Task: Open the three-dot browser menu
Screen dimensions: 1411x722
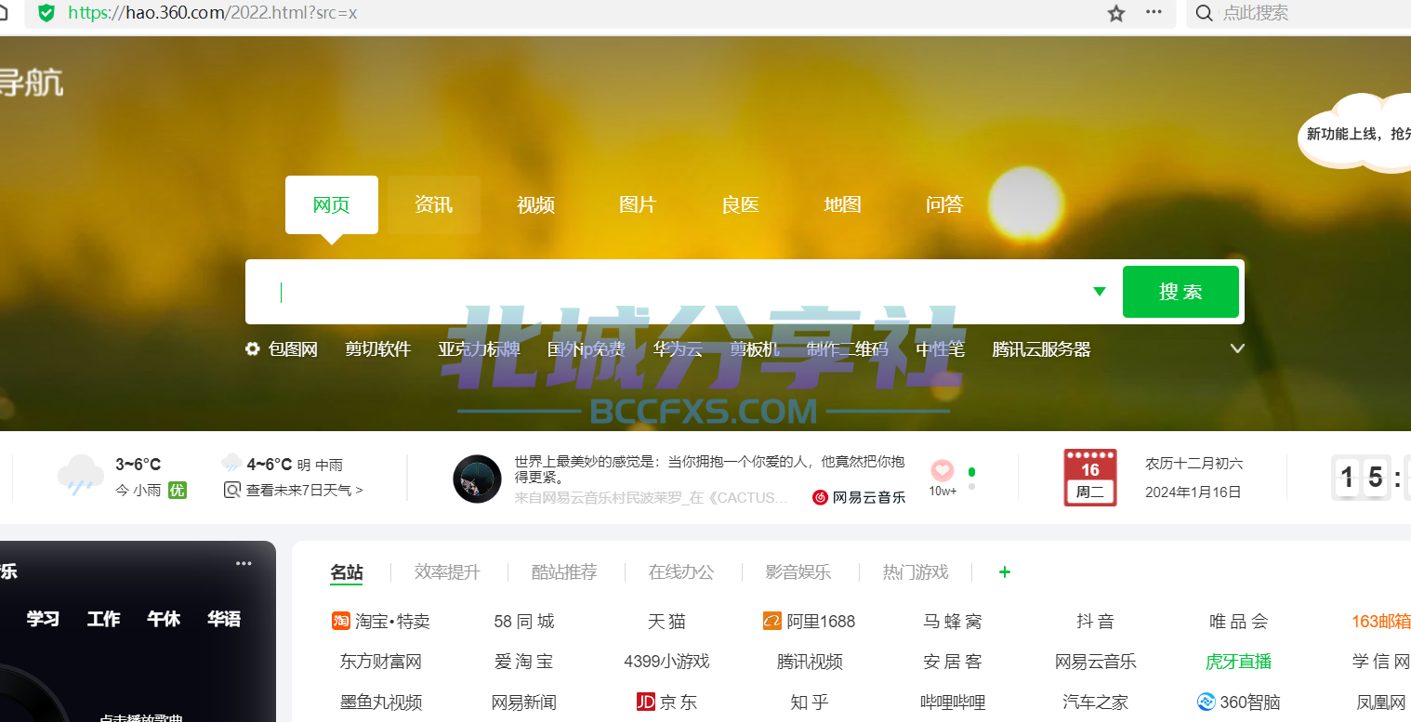Action: 1154,12
